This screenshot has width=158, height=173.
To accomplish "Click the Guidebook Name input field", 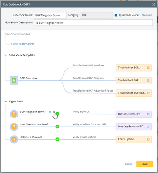I will [50, 15].
